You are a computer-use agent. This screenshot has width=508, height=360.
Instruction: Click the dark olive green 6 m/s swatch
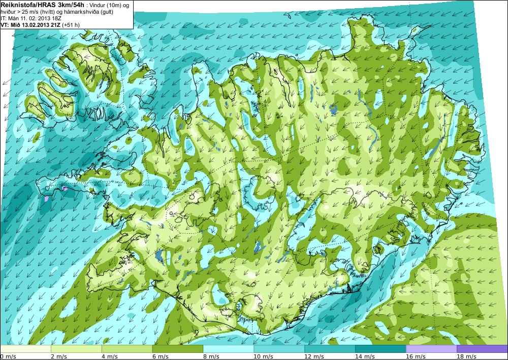177,349
